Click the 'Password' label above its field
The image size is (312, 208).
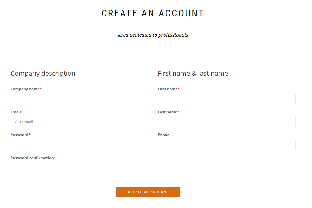click(19, 135)
